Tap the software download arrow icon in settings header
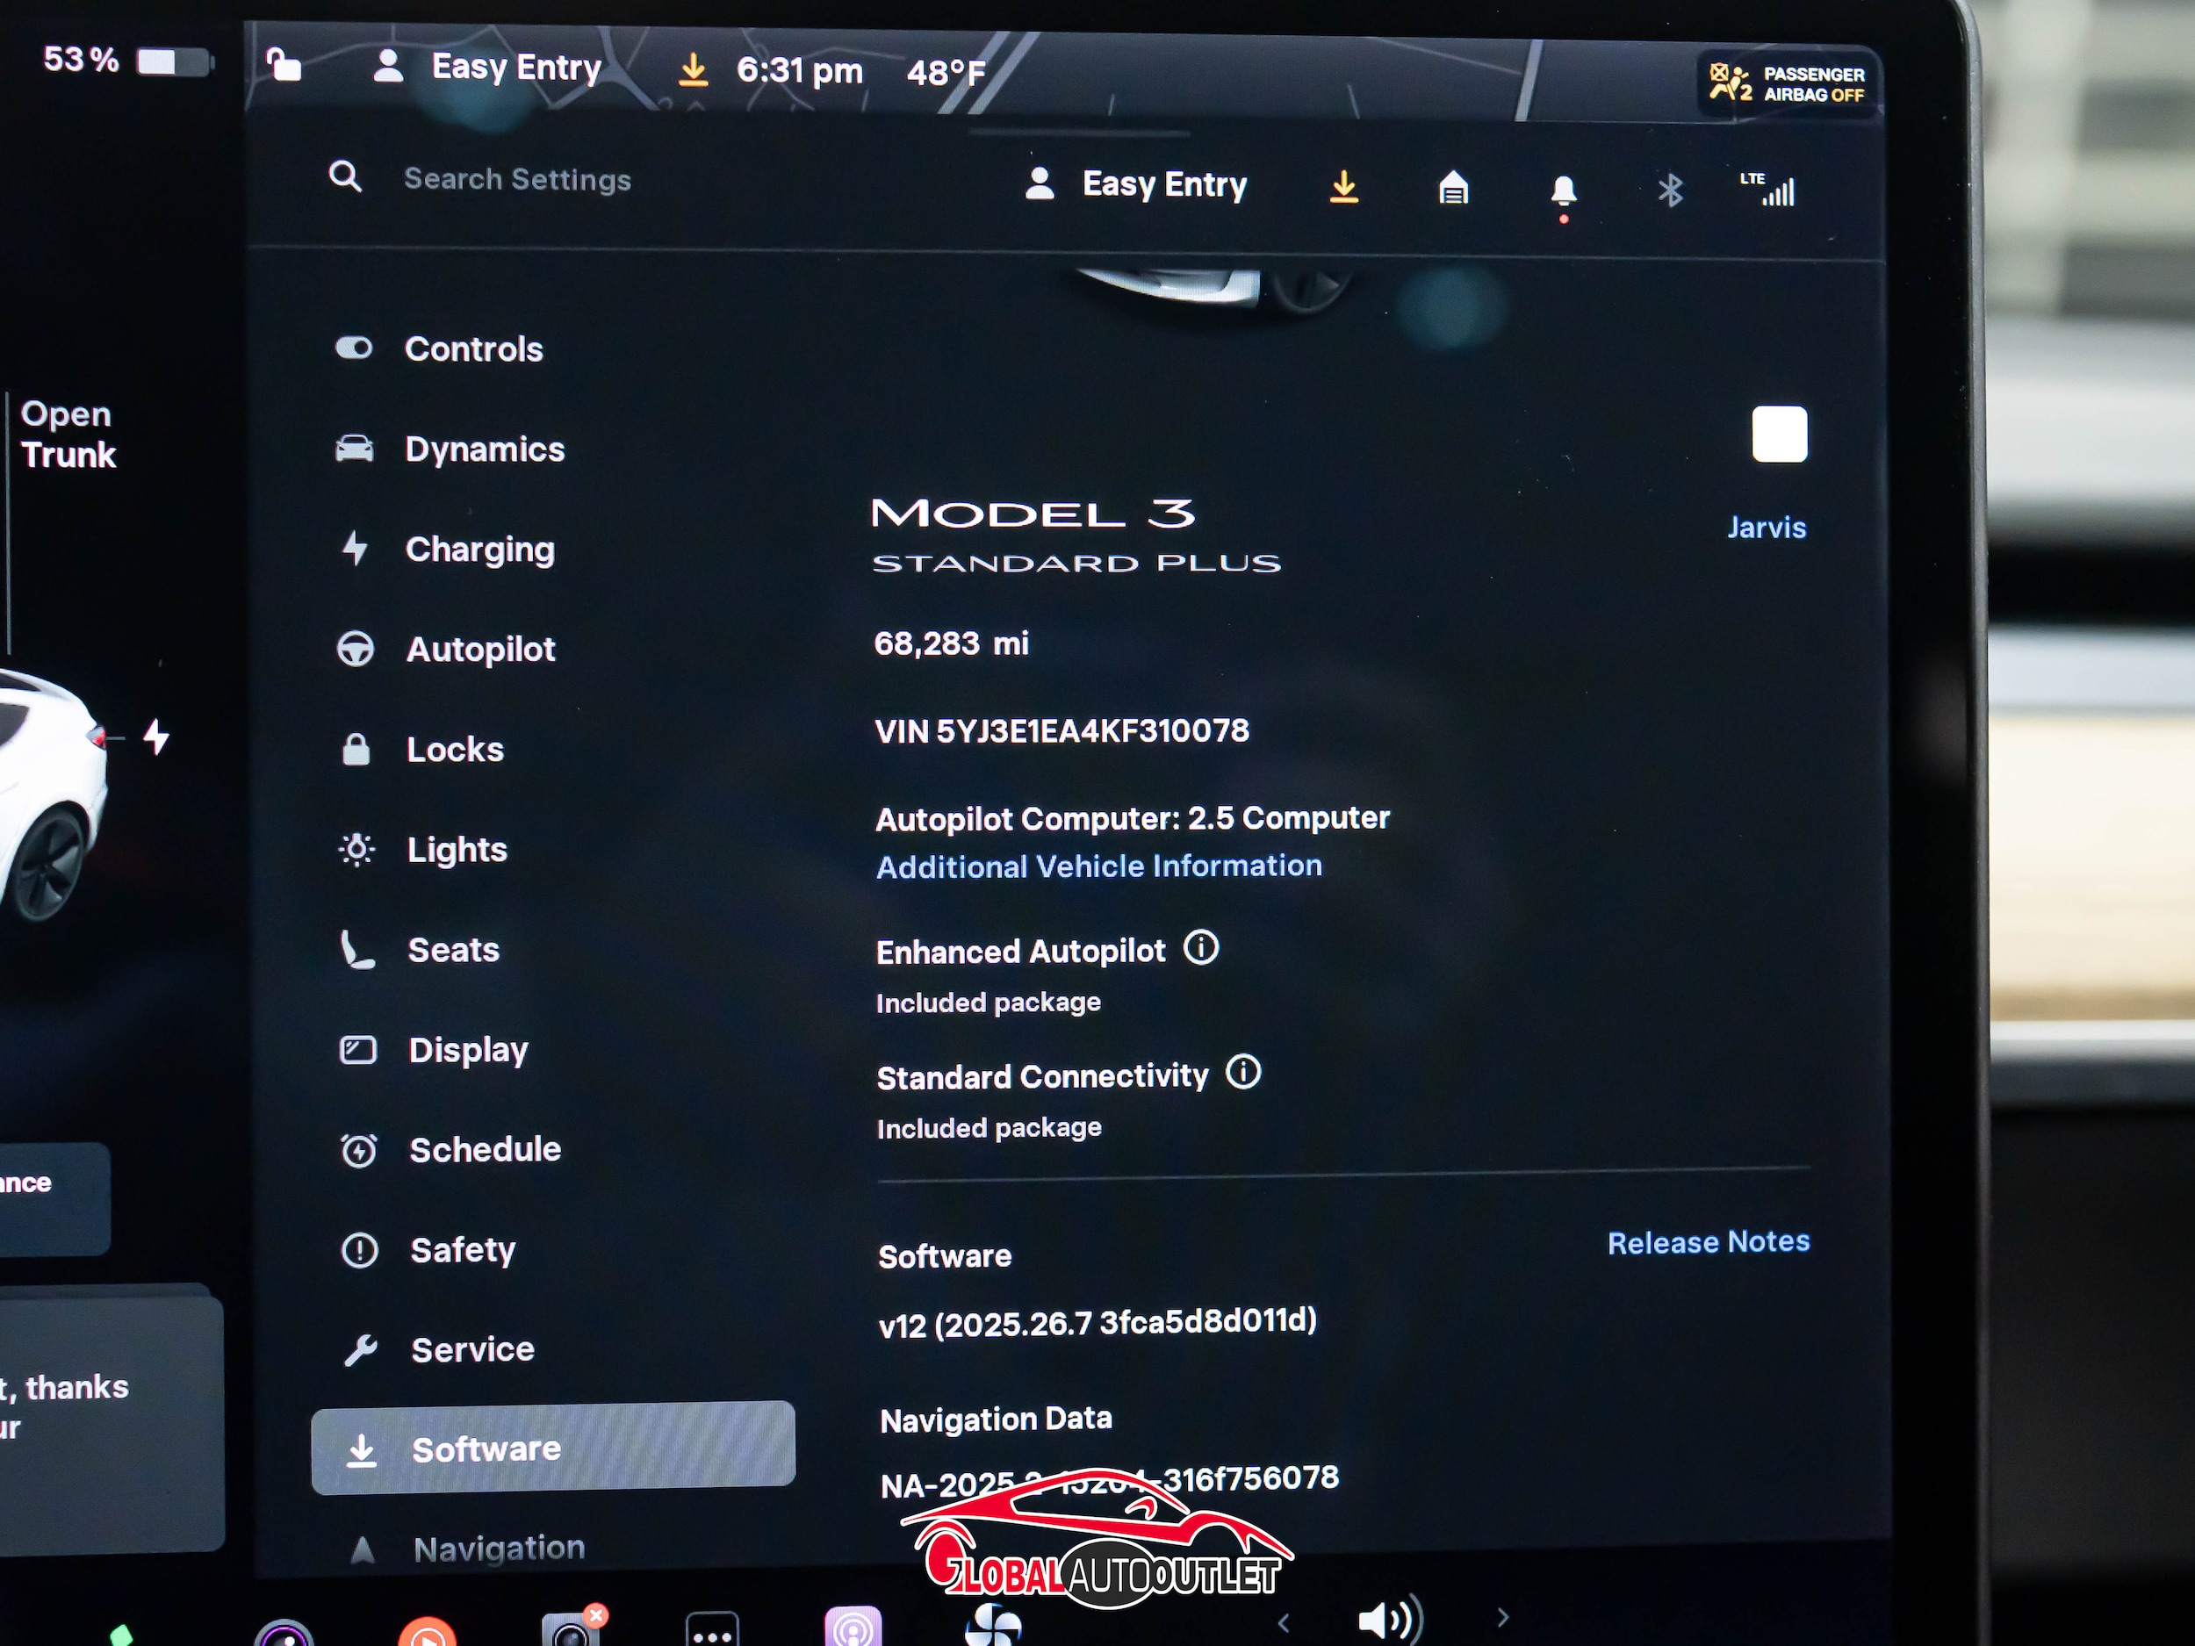The image size is (2195, 1646). (1343, 186)
